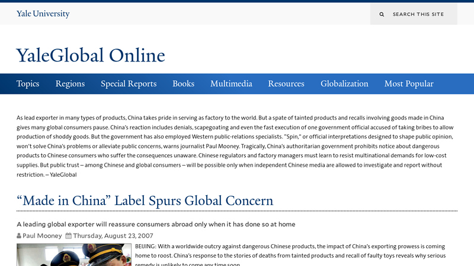This screenshot has height=266, width=474.
Task: Click the author person icon beside Paul Mooney
Action: 19,235
